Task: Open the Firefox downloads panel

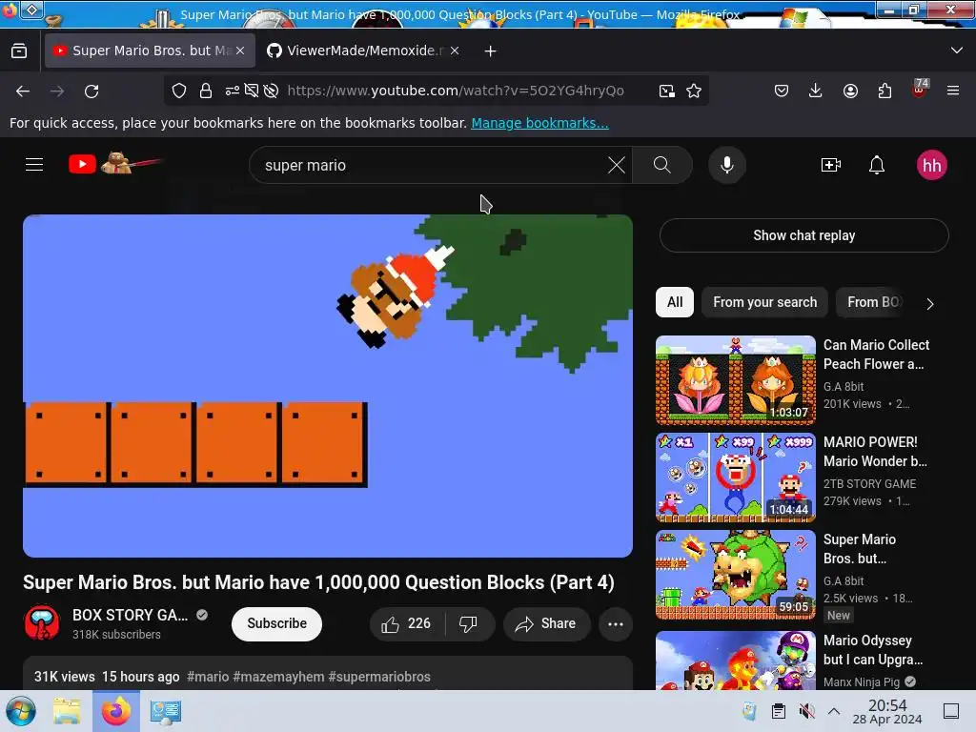Action: click(x=815, y=91)
